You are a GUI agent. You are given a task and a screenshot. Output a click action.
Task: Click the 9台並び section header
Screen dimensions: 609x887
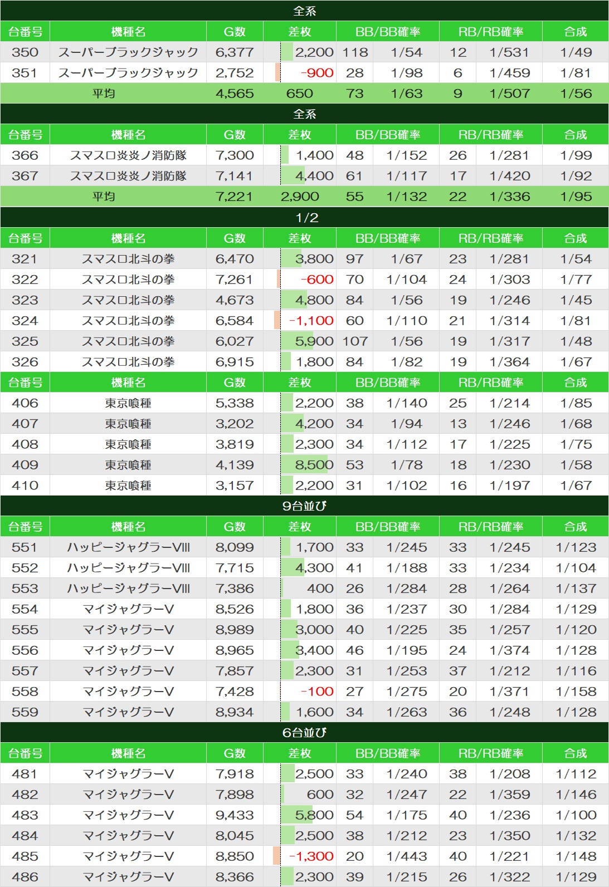click(x=305, y=506)
